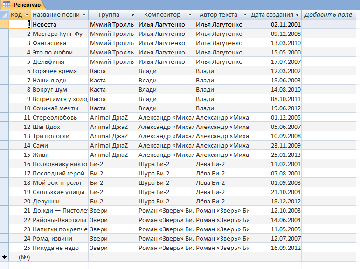The width and height of the screenshot is (360, 269).
Task: Open the Композитор column dropdown arrow
Action: [190, 15]
